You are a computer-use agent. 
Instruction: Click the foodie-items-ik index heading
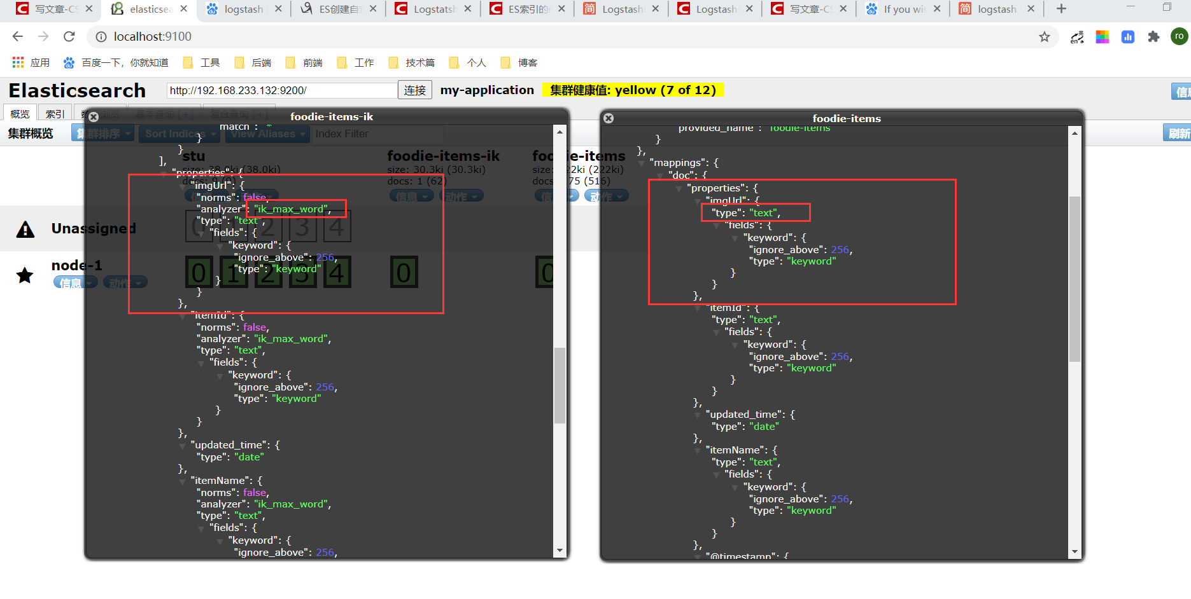coord(443,156)
